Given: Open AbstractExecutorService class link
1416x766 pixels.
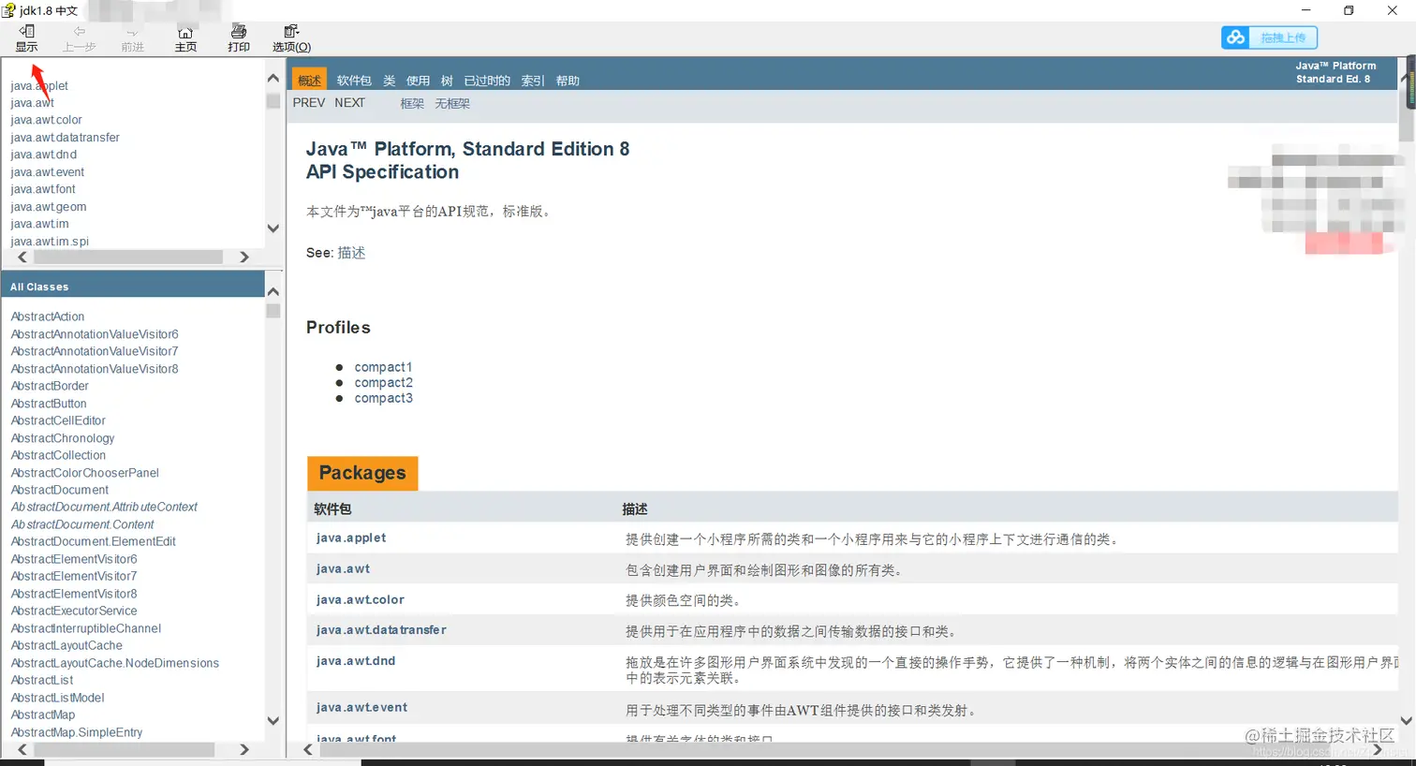Looking at the screenshot, I should 74,611.
